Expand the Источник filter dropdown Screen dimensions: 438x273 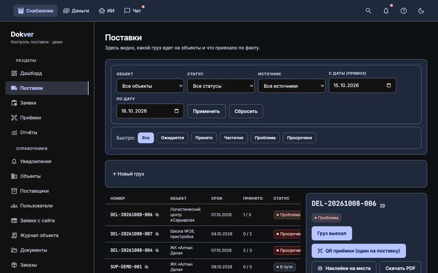click(x=292, y=86)
